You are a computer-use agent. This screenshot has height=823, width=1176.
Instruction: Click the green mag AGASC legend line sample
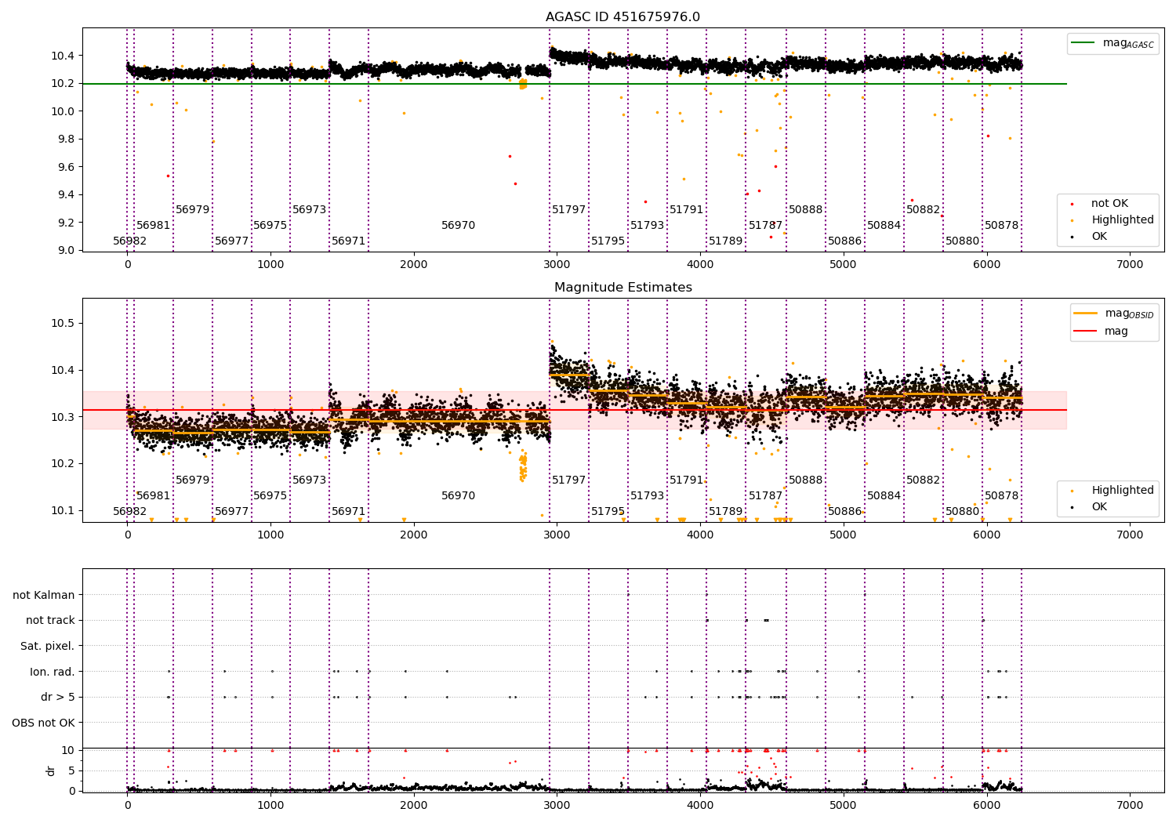pos(1083,43)
